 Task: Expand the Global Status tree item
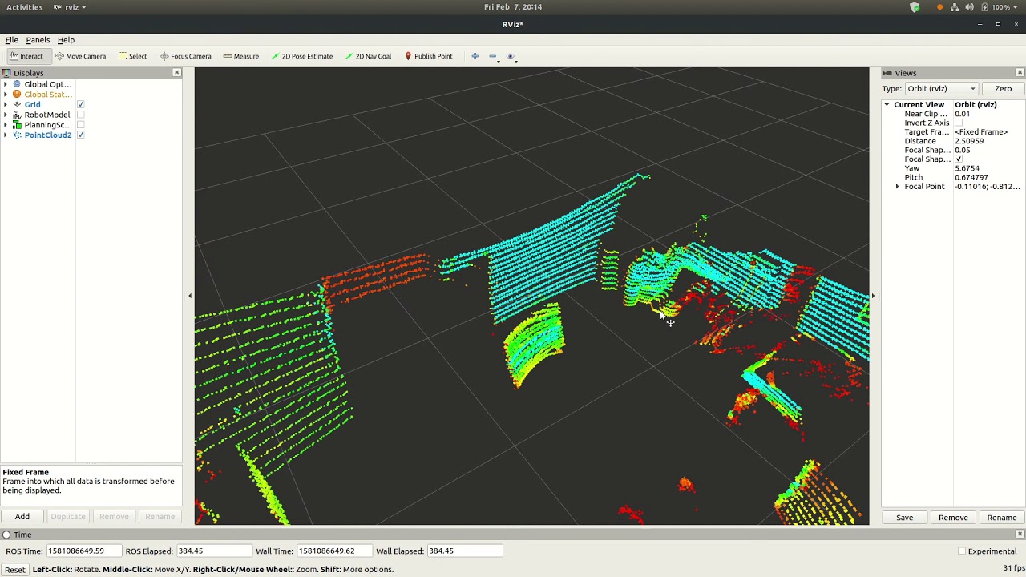(6, 95)
